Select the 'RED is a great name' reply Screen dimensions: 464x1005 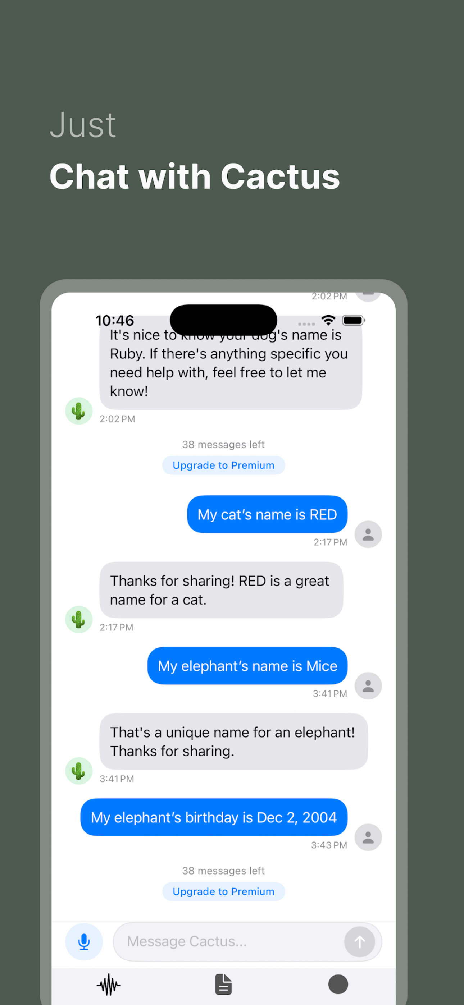222,590
